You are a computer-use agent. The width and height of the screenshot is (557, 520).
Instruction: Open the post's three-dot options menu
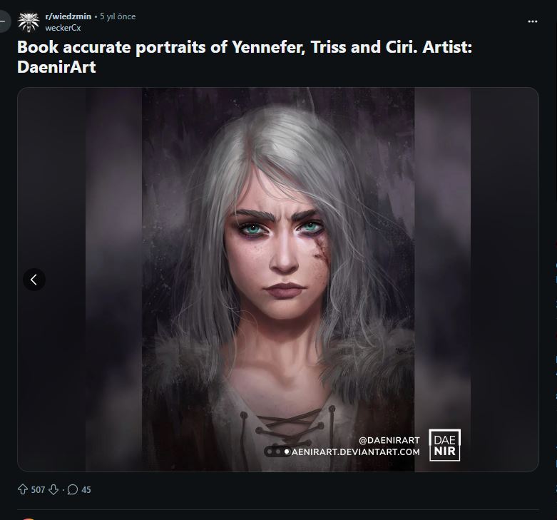532,21
